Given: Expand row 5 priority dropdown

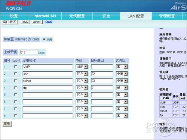Looking at the screenshot, I should point(122,95).
